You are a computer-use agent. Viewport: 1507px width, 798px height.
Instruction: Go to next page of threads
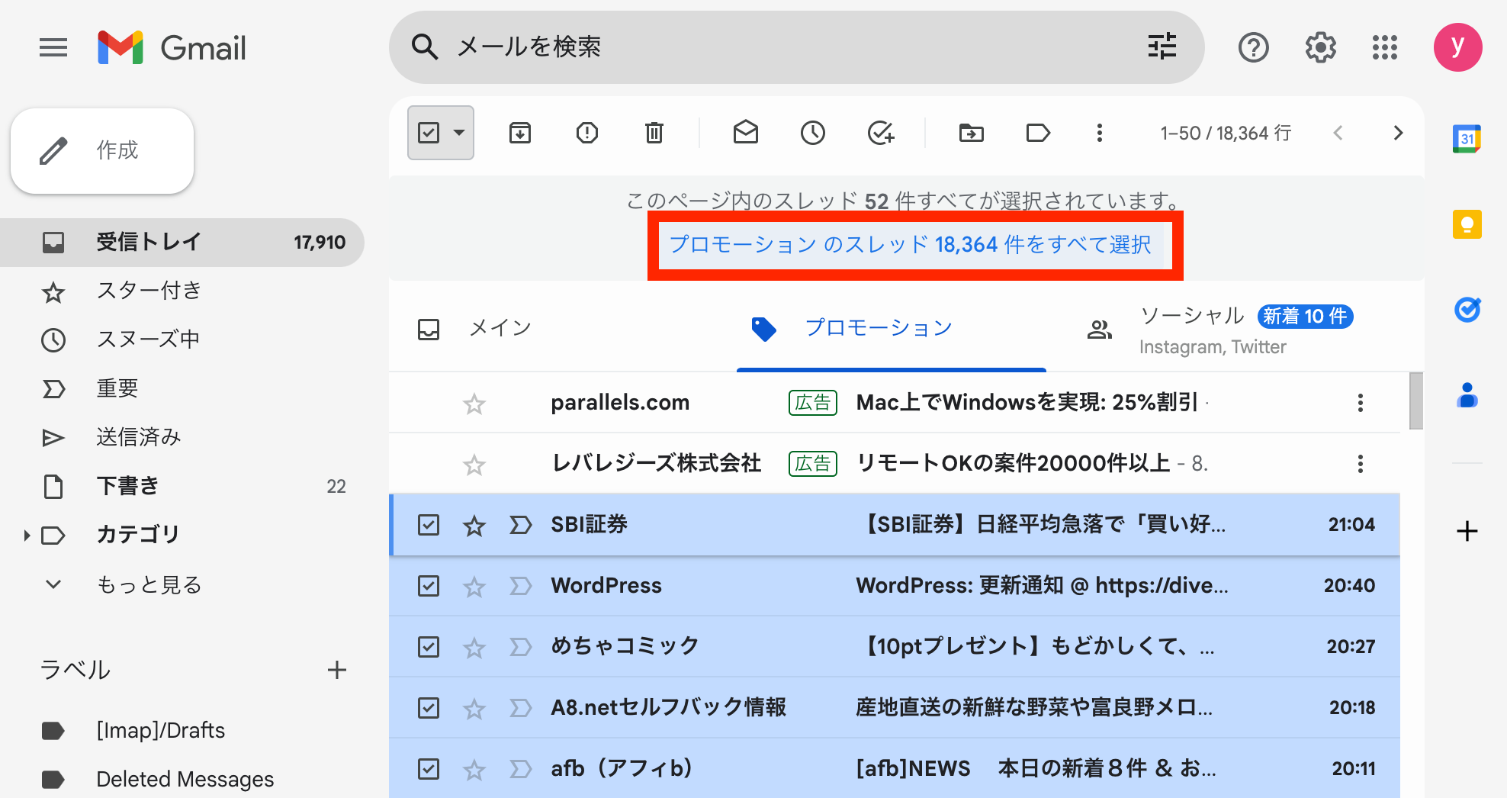point(1398,133)
